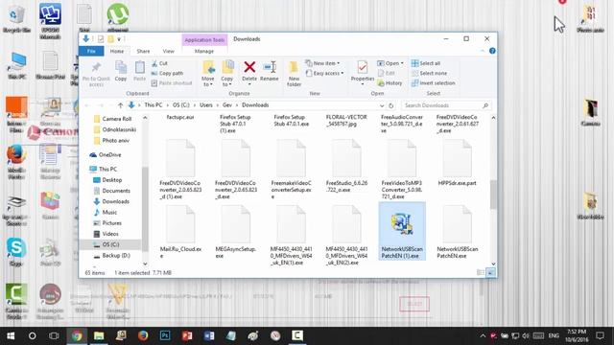Open Photoshop from the taskbar

click(165, 336)
